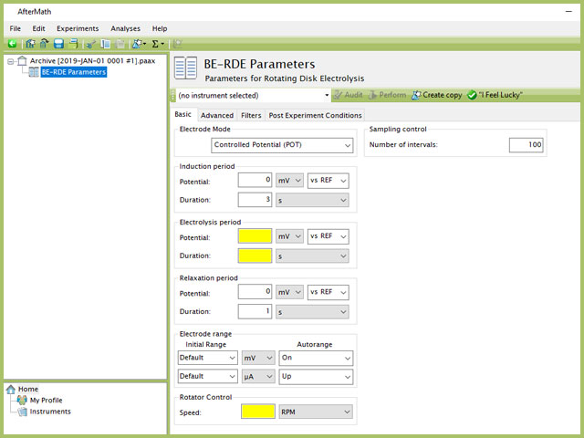Click the Induction period Potential field
Screen dimensions: 584x438
click(255, 181)
